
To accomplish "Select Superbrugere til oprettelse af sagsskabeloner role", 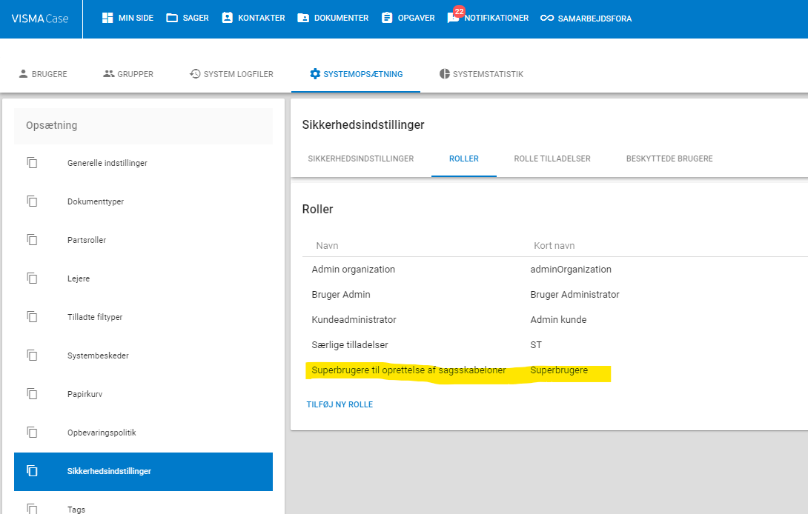I will [408, 370].
